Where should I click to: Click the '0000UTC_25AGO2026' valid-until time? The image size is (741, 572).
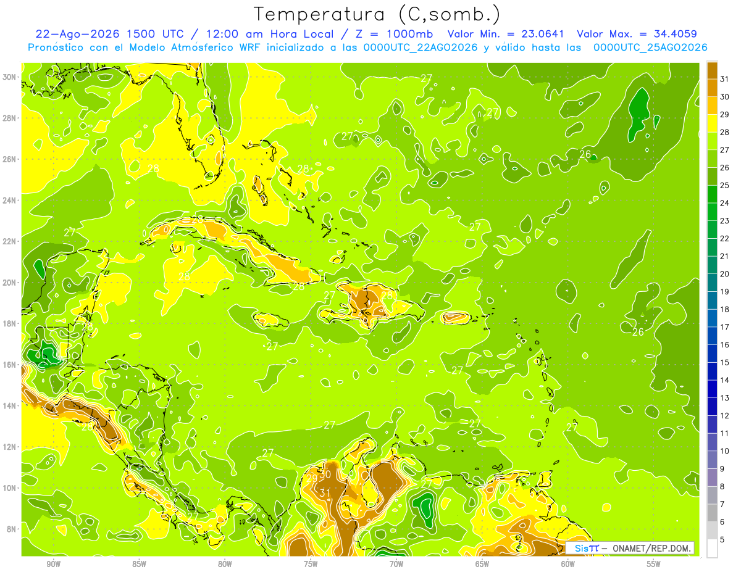coord(650,48)
